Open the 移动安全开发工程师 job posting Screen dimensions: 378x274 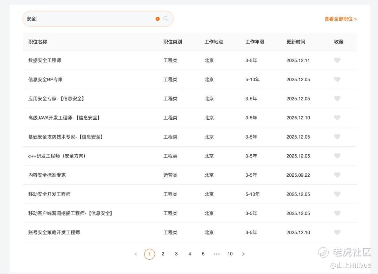pyautogui.click(x=49, y=194)
